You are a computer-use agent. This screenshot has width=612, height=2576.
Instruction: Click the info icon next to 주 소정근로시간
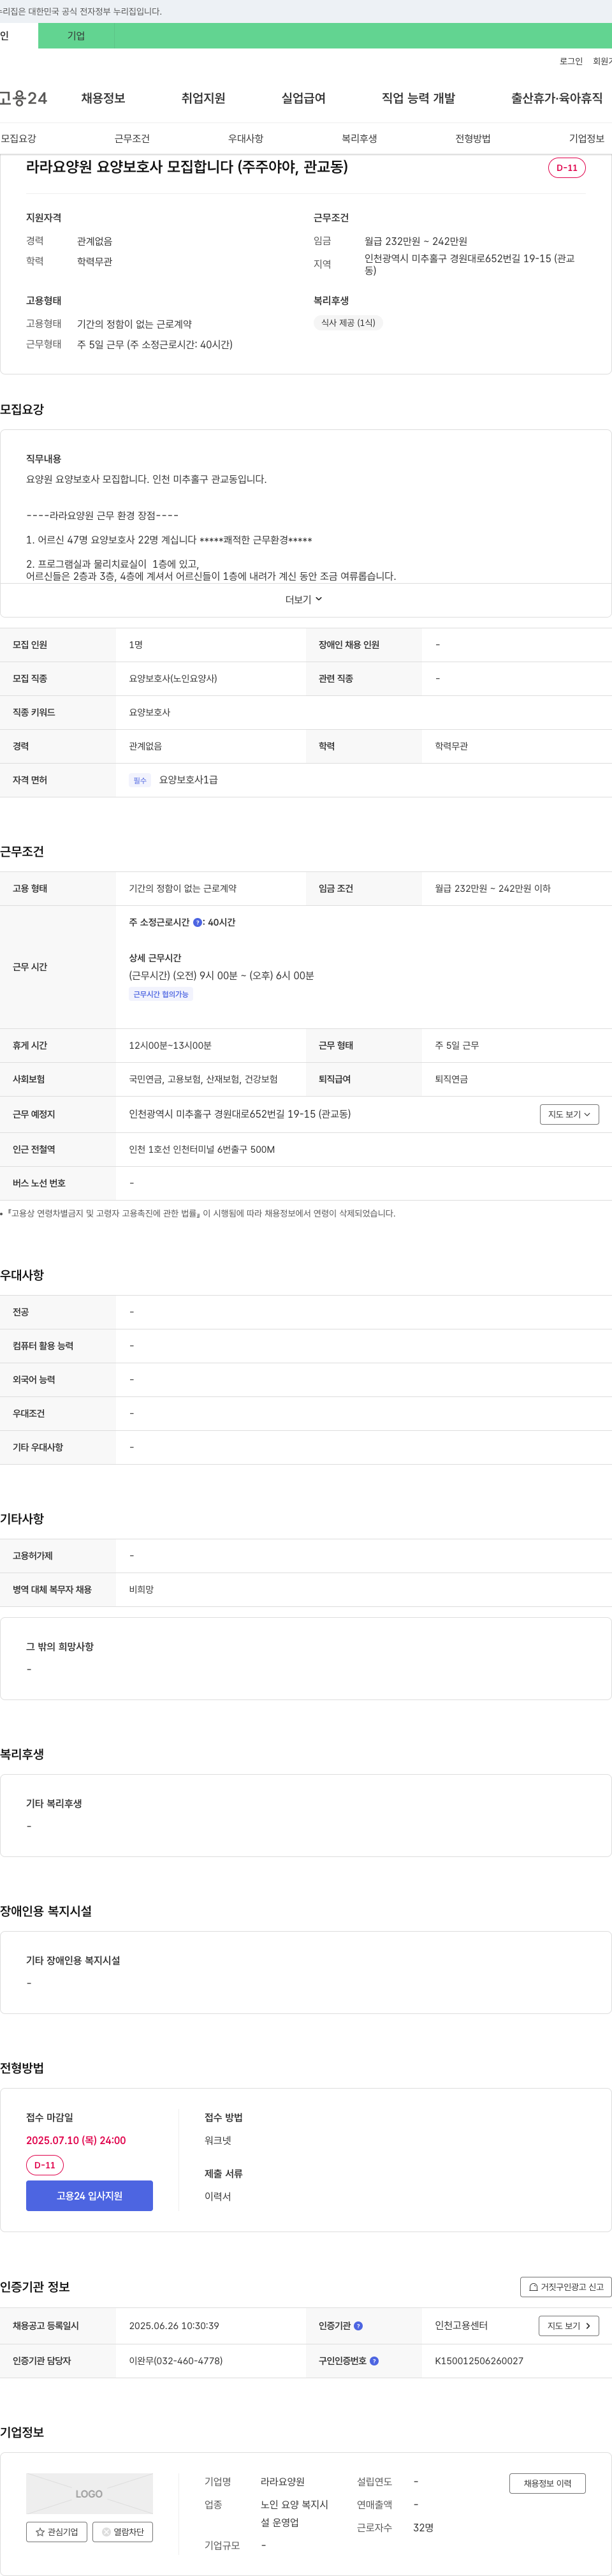(197, 923)
